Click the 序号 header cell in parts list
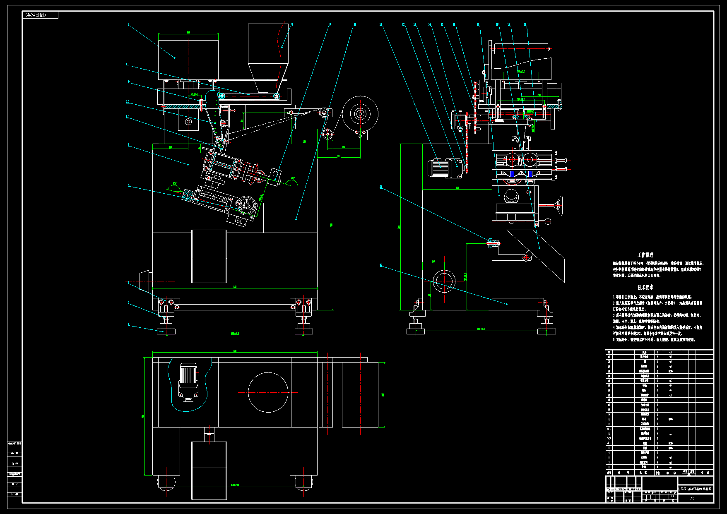Image resolution: width=727 pixels, height=514 pixels. pos(609,473)
